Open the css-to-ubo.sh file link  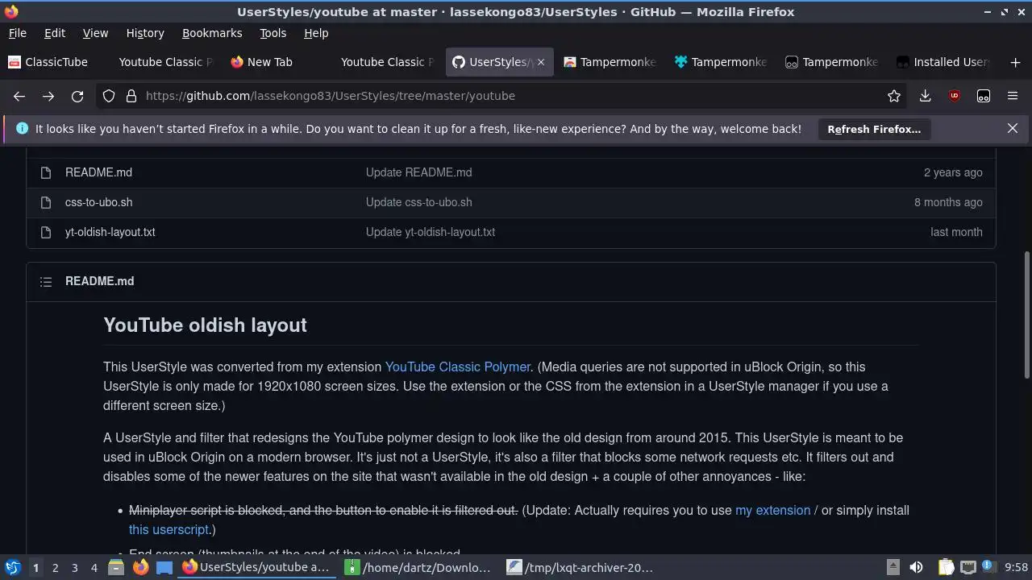98,202
